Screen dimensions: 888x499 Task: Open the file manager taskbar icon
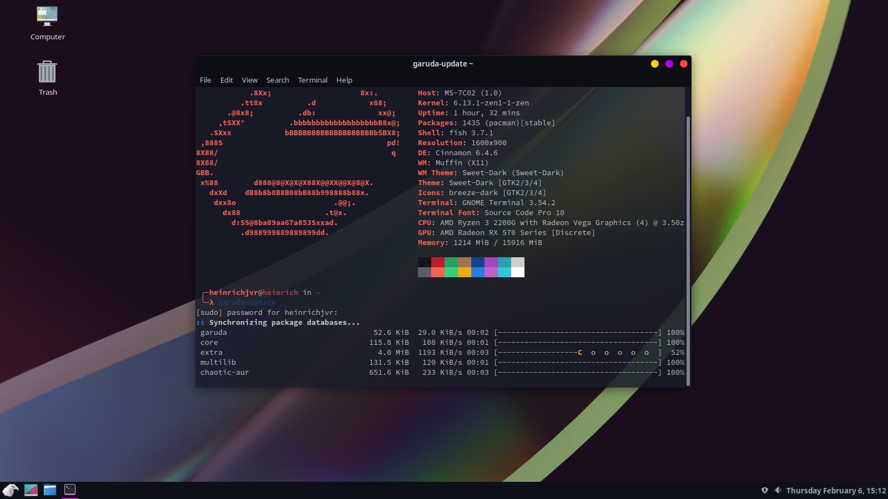[50, 490]
